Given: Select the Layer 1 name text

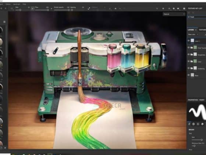Looking at the screenshot, I should (197, 41).
